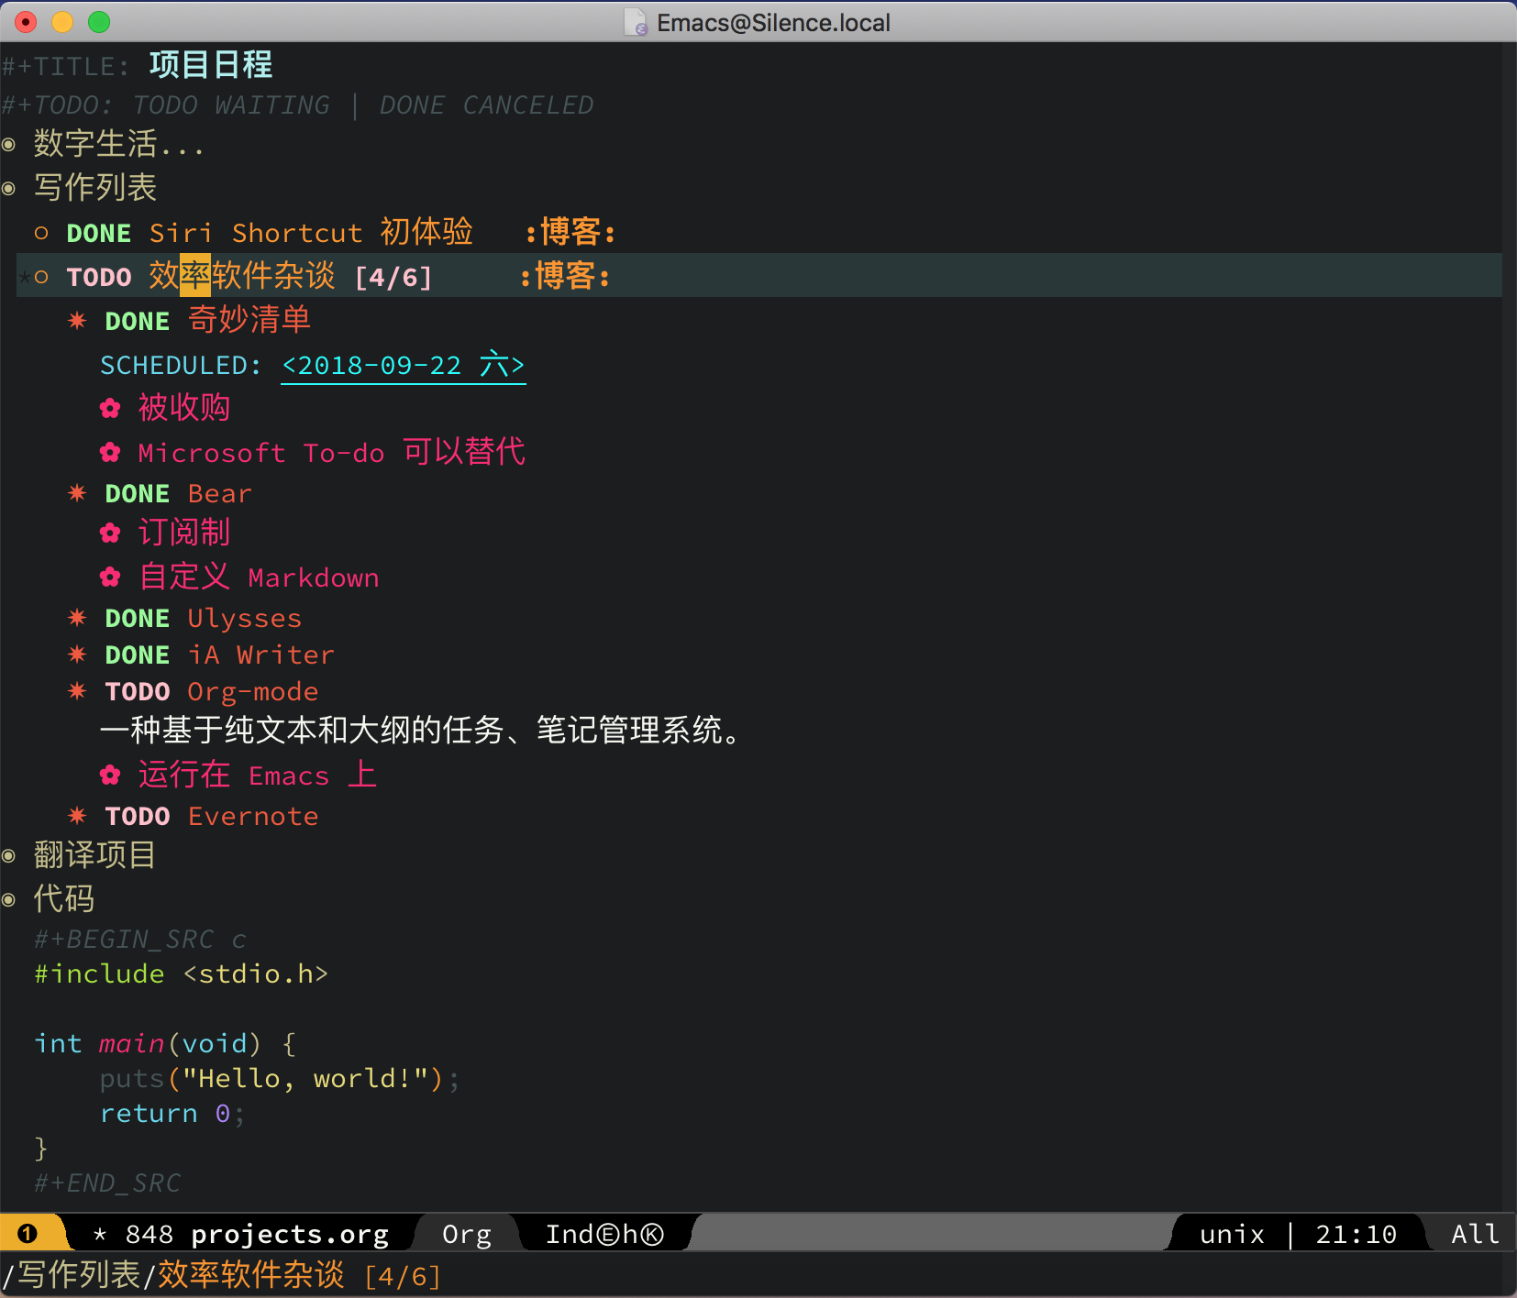This screenshot has height=1298, width=1517.
Task: Click the document proxy icon in title bar
Action: pyautogui.click(x=635, y=22)
